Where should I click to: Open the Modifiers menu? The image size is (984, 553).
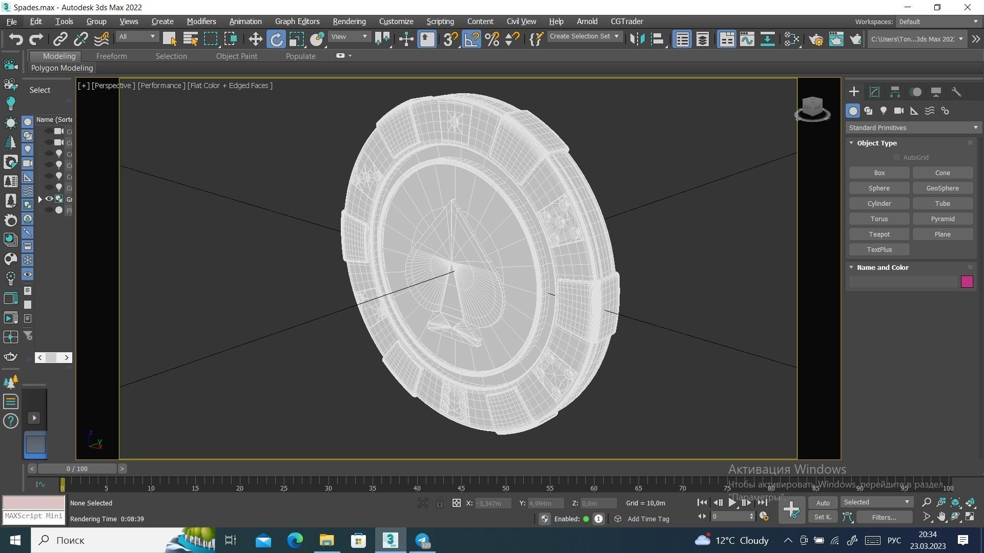201,22
